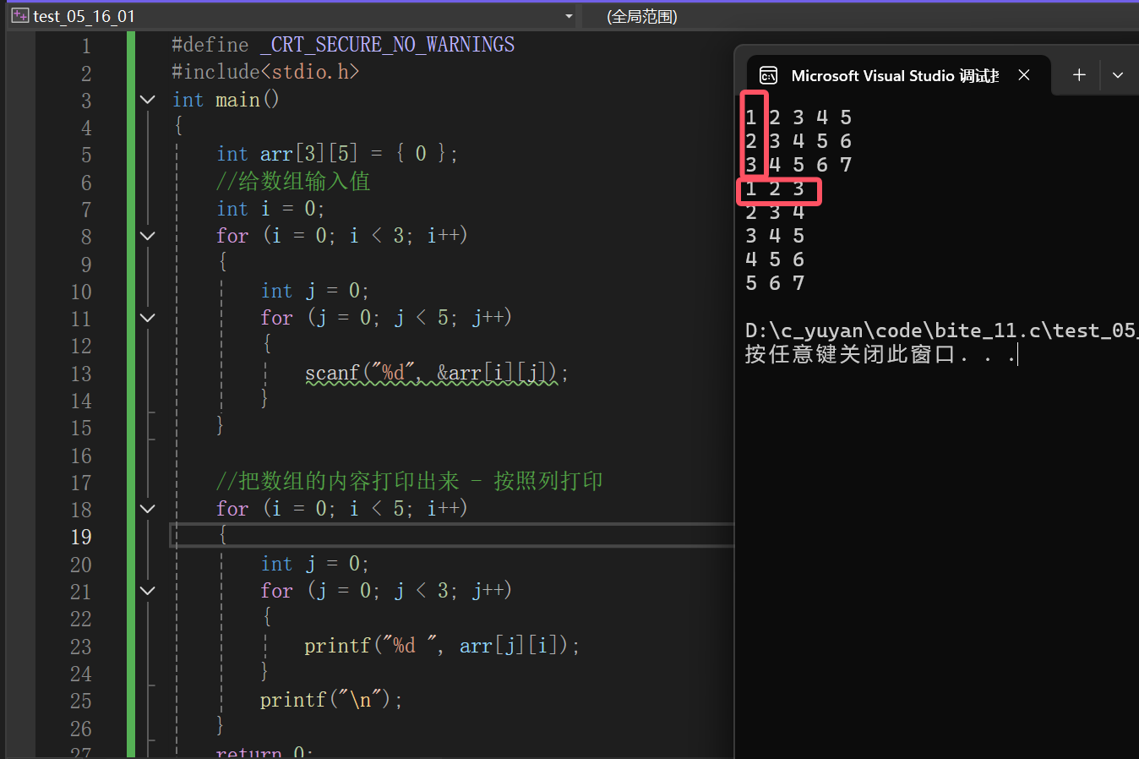Collapse the inner for loop on line 21

tap(148, 591)
